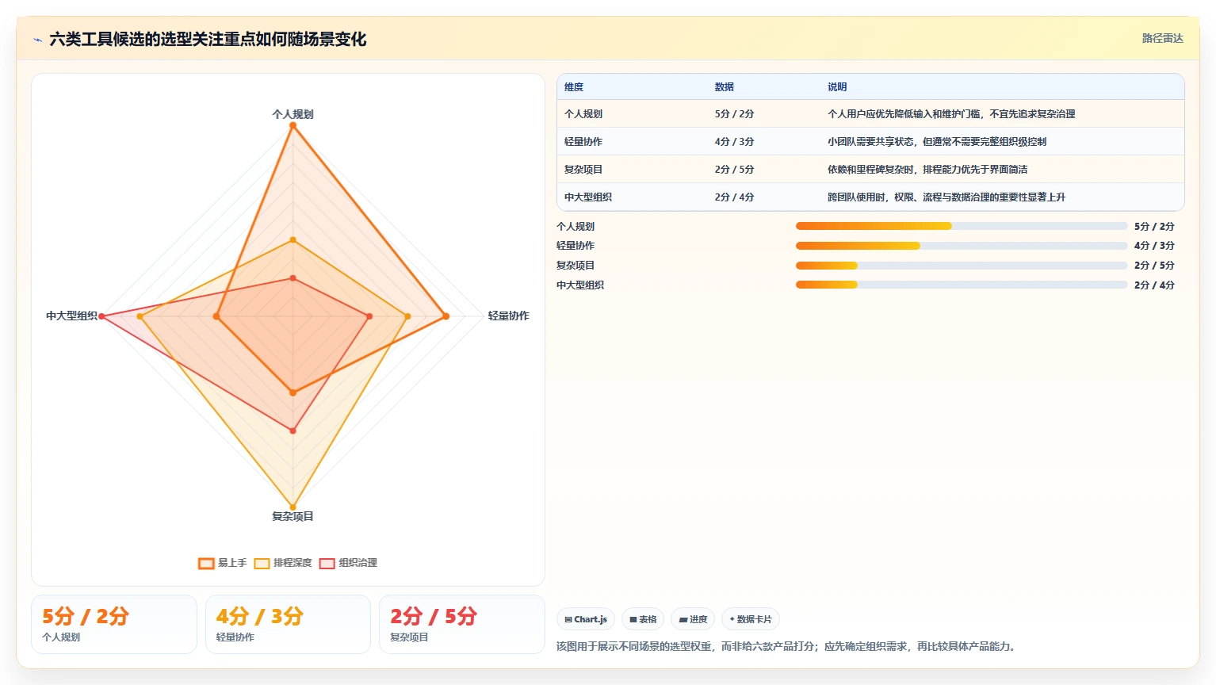This screenshot has width=1216, height=685.
Task: Click the 个人规划 radar axis label
Action: (x=293, y=114)
